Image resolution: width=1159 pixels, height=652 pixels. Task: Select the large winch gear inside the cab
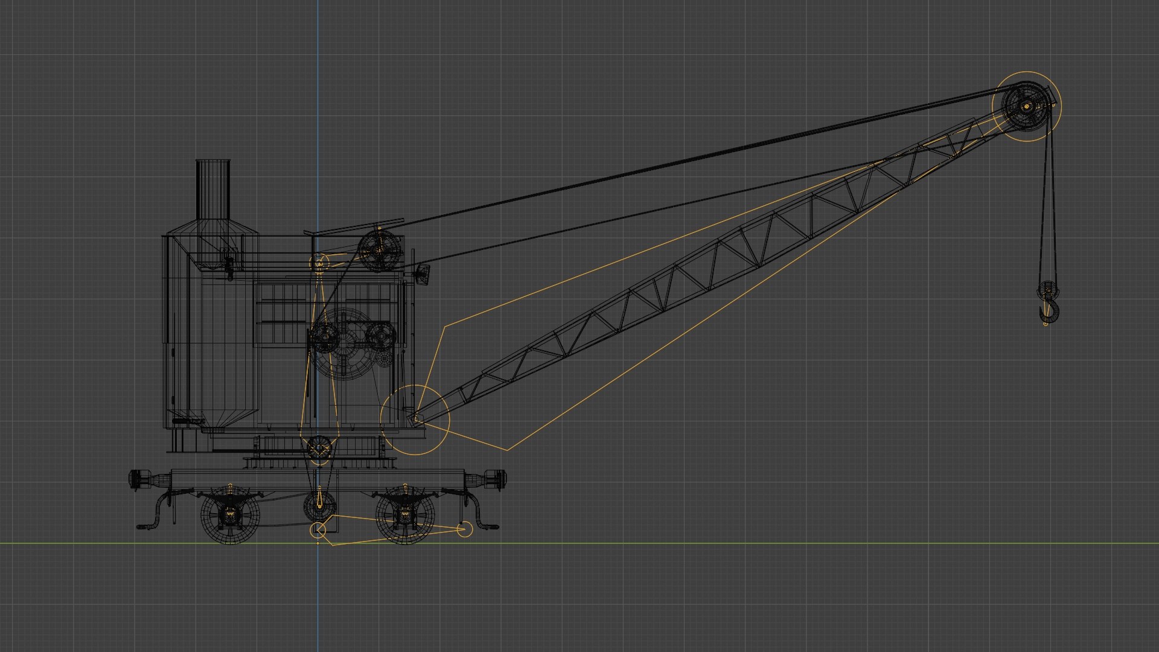345,343
